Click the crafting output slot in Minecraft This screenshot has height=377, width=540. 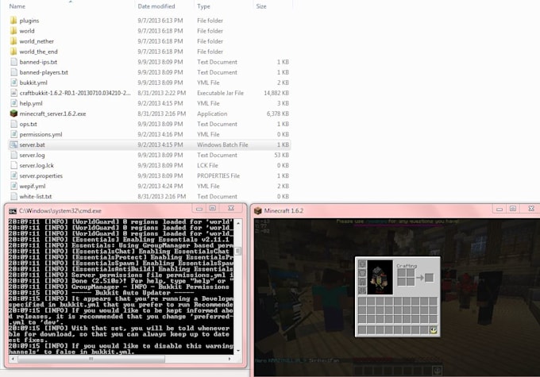point(429,278)
